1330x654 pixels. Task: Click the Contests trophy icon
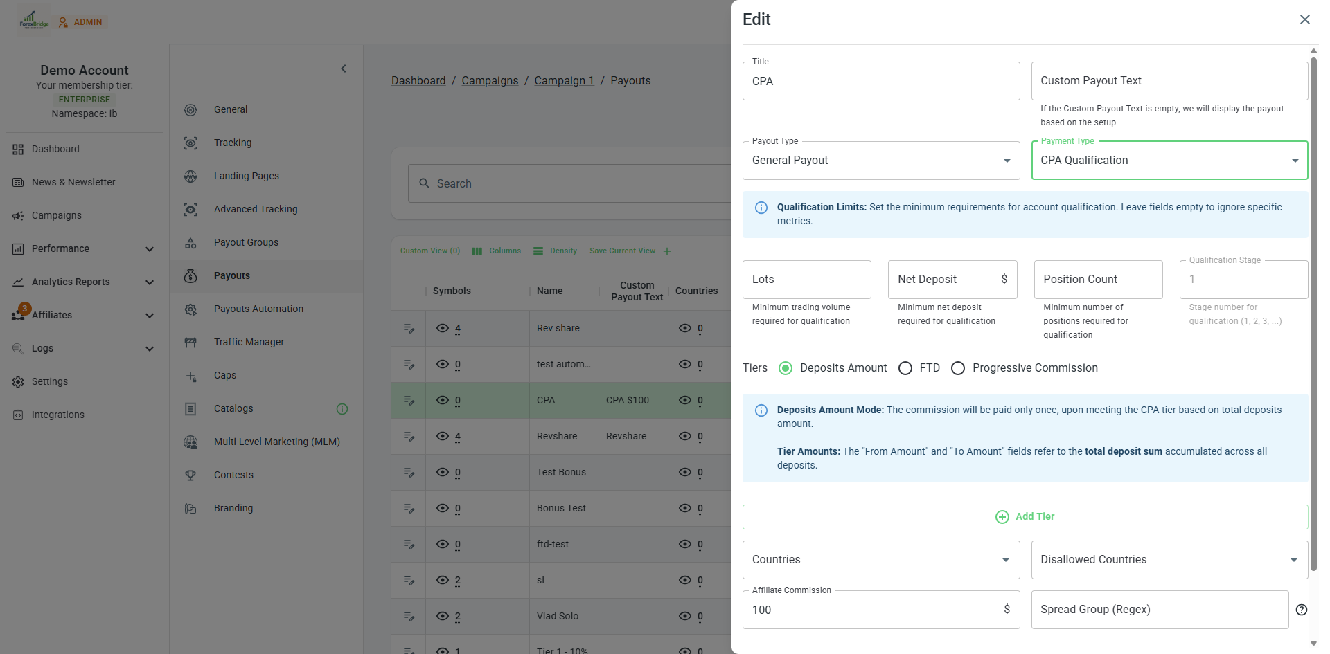pyautogui.click(x=190, y=475)
